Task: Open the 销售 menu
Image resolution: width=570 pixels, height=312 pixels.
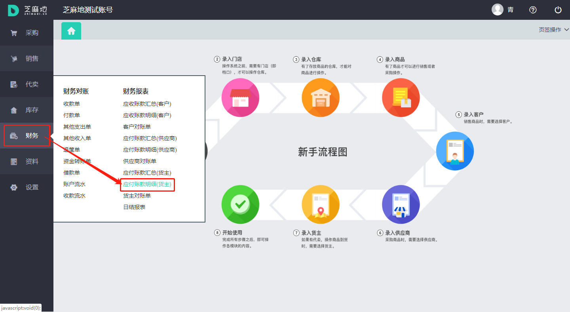Action: click(x=27, y=59)
